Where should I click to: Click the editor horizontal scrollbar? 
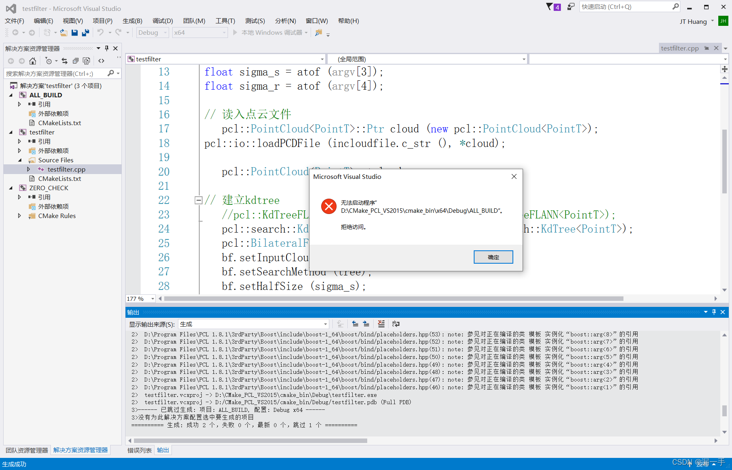pos(393,299)
